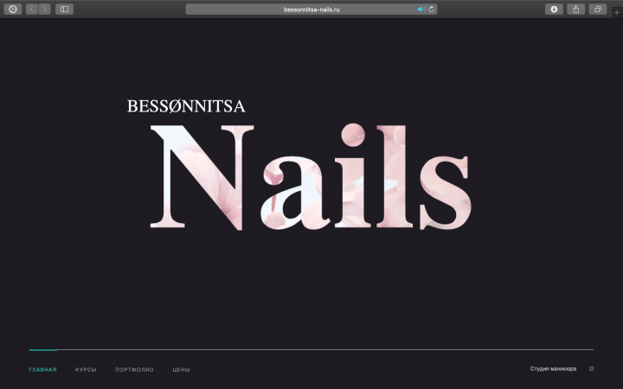Click the BESSØNNITSA logo text

click(x=186, y=106)
